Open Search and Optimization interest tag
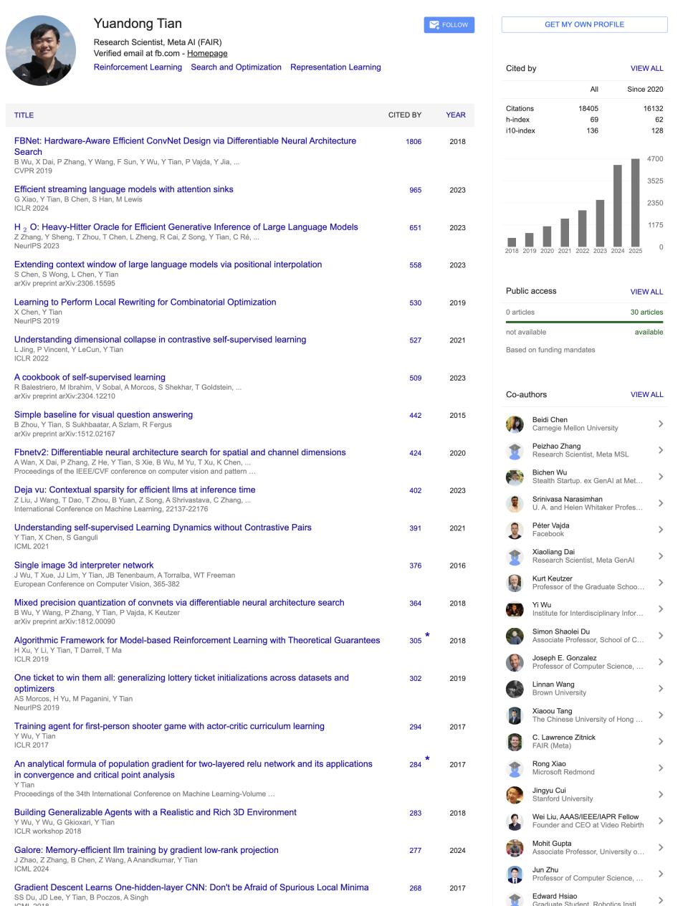Screen dimensions: 688x906 coord(236,67)
